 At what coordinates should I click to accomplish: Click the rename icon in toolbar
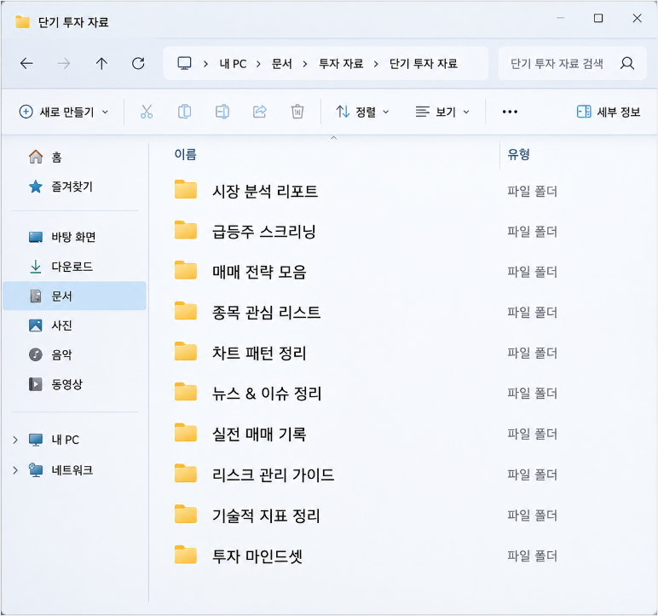point(222,112)
